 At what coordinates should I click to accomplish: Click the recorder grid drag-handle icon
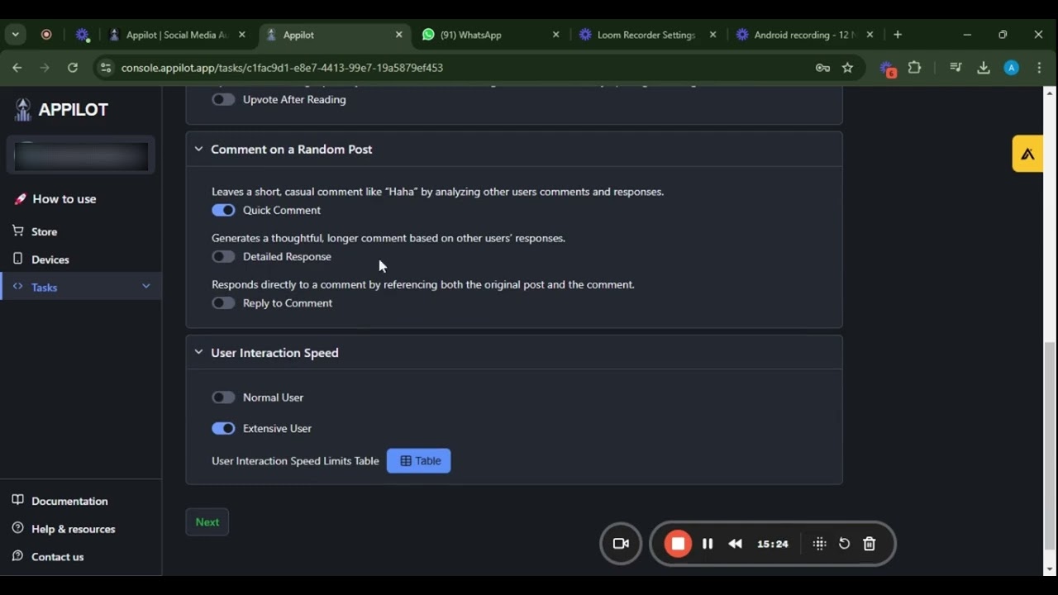click(x=819, y=544)
